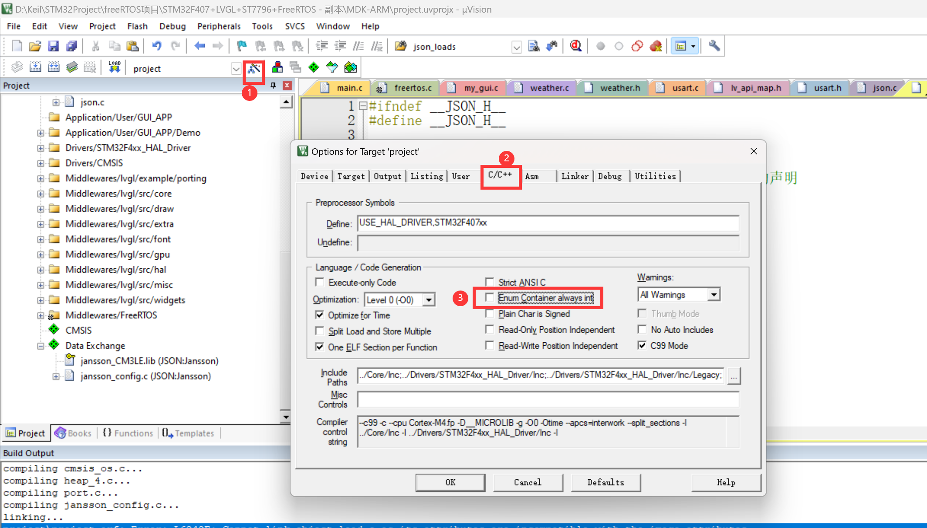Open the Warnings dropdown
This screenshot has height=528, width=927.
coord(714,295)
